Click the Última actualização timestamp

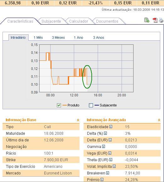click(x=133, y=10)
